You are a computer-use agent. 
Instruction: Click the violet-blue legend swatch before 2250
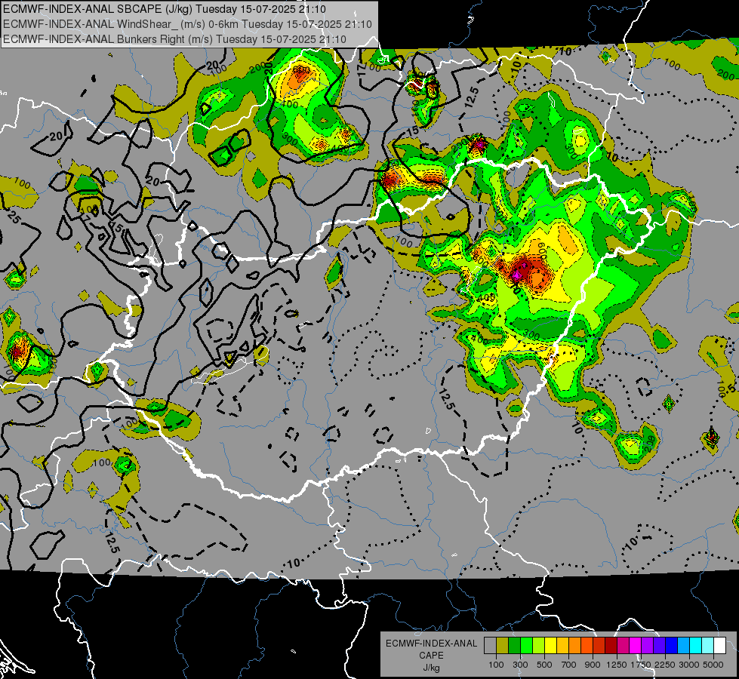pos(659,646)
